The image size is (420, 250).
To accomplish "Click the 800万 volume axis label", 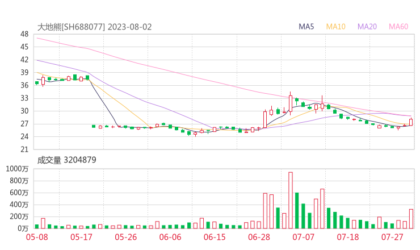I will pyautogui.click(x=19, y=181).
